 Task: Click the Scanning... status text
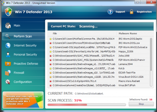88,26
